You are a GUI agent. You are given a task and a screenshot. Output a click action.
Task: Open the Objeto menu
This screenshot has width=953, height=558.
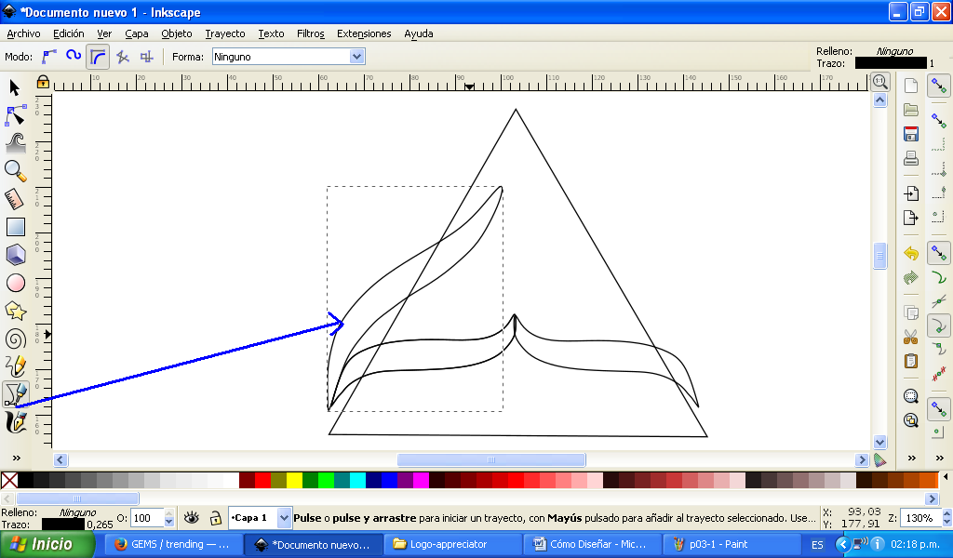tap(177, 33)
